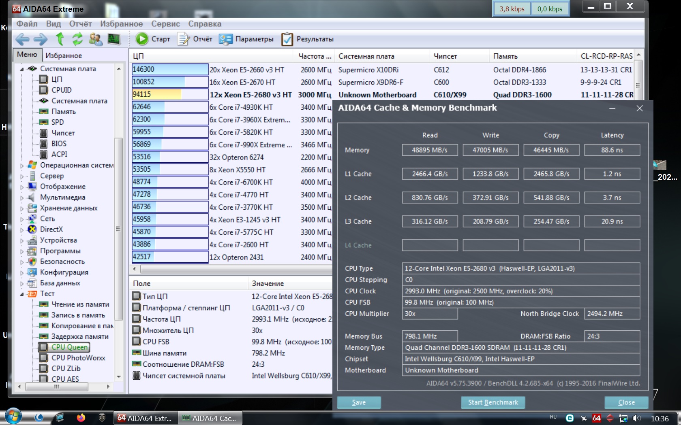This screenshot has width=681, height=425.
Task: Select the SPD item in the tree
Action: (51, 122)
